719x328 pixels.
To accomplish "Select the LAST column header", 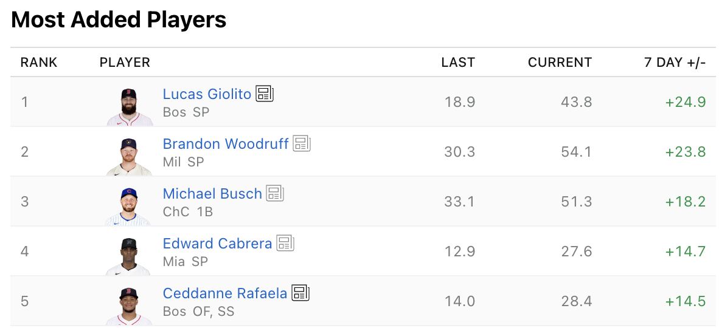I will 458,63.
